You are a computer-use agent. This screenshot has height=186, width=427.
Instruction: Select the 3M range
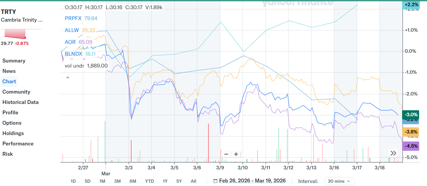pos(117,181)
